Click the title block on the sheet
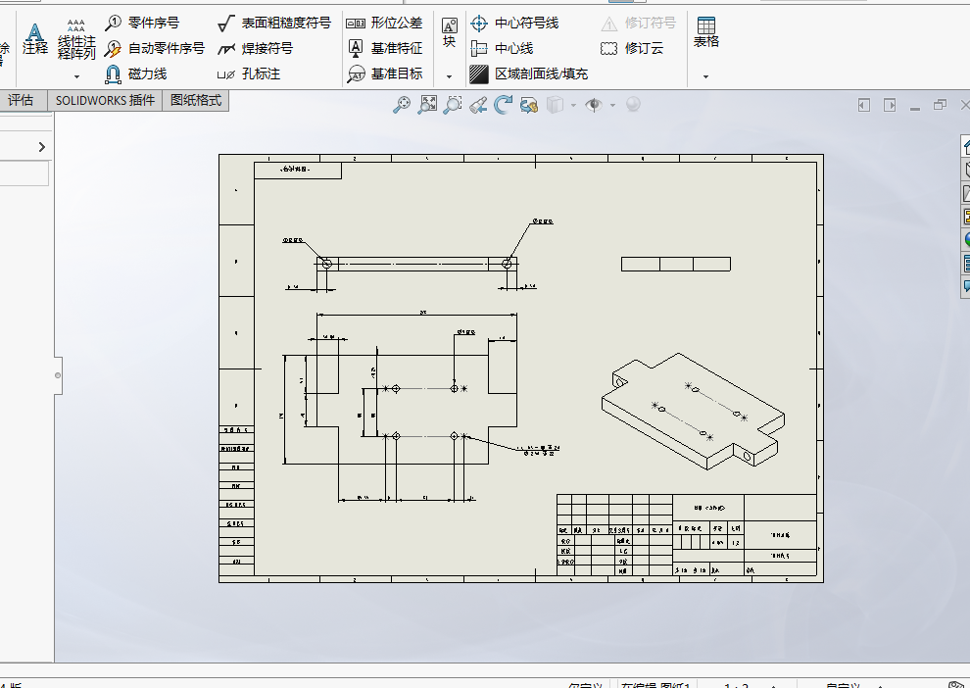 [687, 534]
